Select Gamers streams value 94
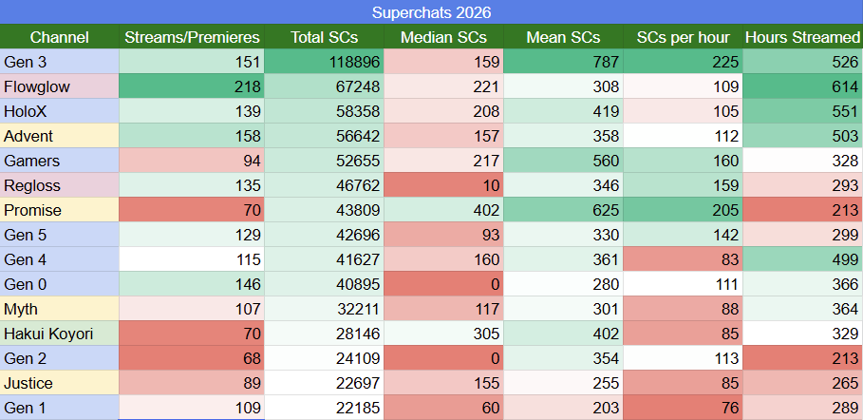The width and height of the screenshot is (863, 420). (x=192, y=161)
